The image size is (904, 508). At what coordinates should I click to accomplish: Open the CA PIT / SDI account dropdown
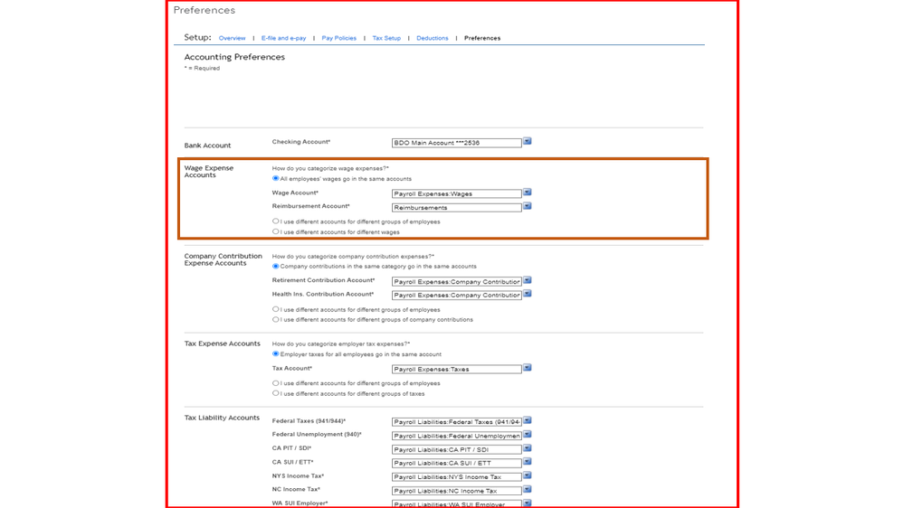pyautogui.click(x=527, y=448)
